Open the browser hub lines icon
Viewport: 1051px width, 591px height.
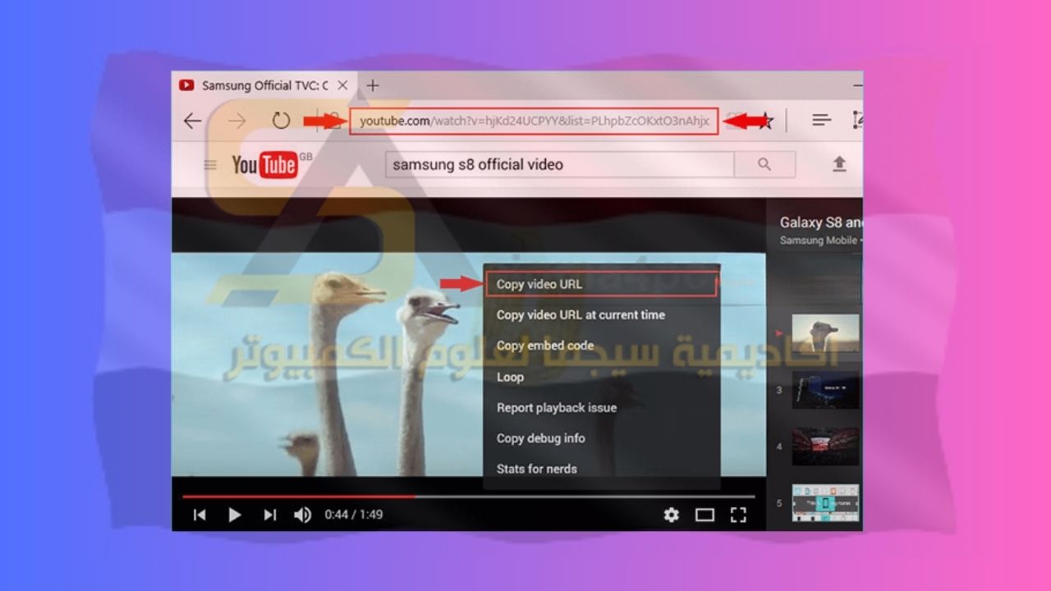coord(821,121)
